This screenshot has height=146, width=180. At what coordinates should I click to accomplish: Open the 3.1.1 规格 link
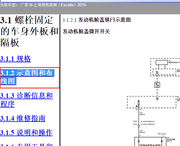(15, 59)
